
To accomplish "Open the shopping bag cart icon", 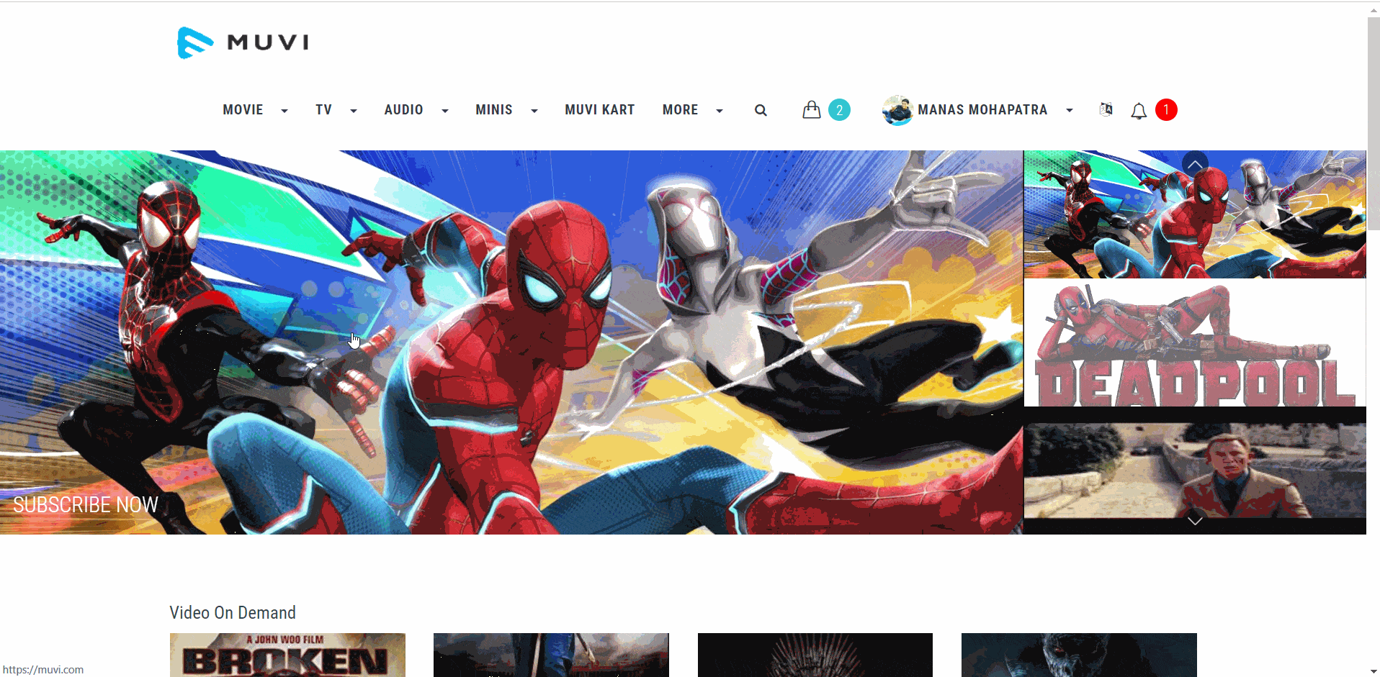I will (x=812, y=109).
